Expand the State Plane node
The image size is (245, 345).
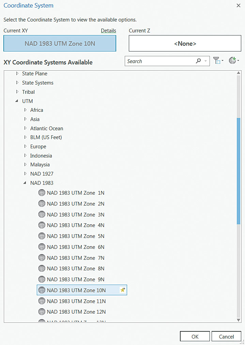click(17, 74)
